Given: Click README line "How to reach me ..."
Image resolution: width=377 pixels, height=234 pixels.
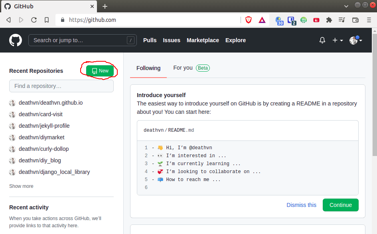Looking at the screenshot, I should (x=193, y=179).
